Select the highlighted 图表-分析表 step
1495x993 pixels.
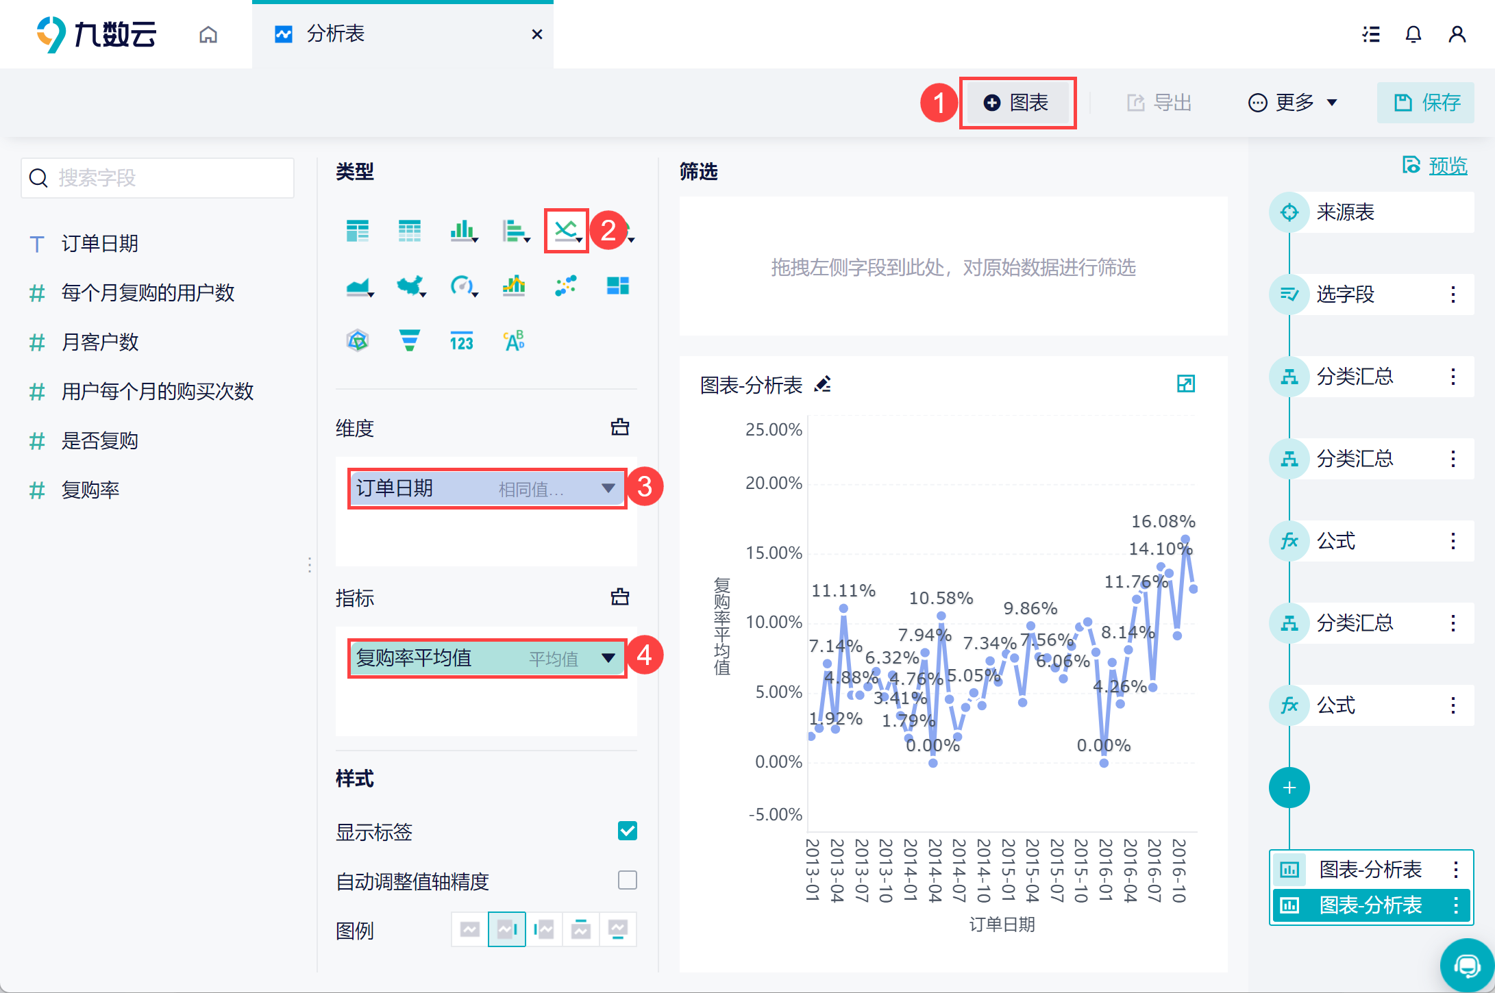point(1371,905)
